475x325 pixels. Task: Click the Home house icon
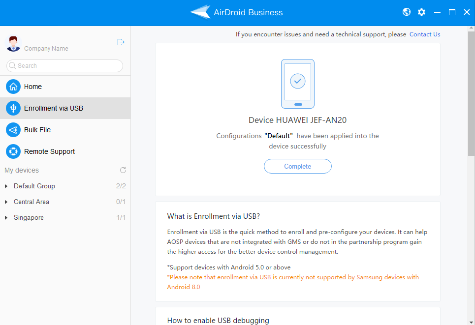click(13, 87)
